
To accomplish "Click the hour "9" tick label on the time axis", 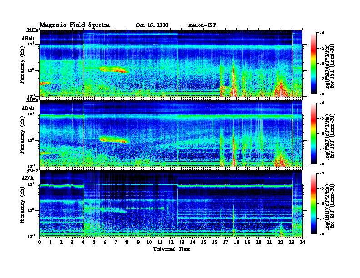I will point(138,243).
